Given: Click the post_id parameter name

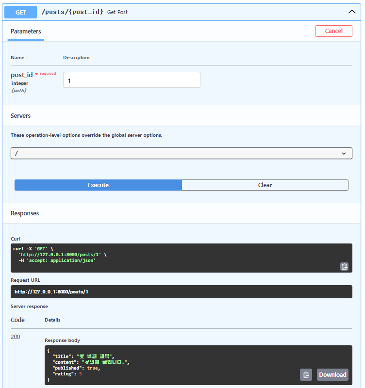Looking at the screenshot, I should click(x=22, y=75).
